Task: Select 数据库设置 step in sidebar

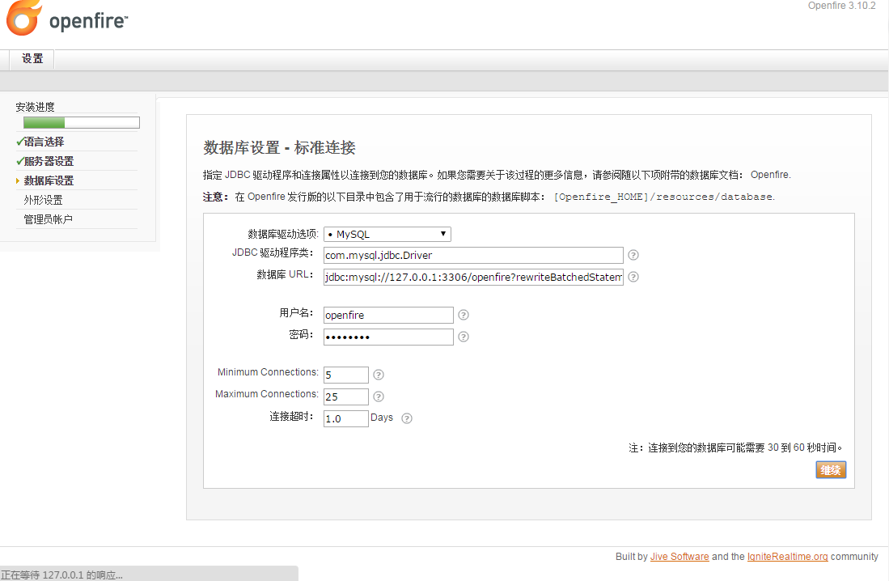Action: [49, 181]
